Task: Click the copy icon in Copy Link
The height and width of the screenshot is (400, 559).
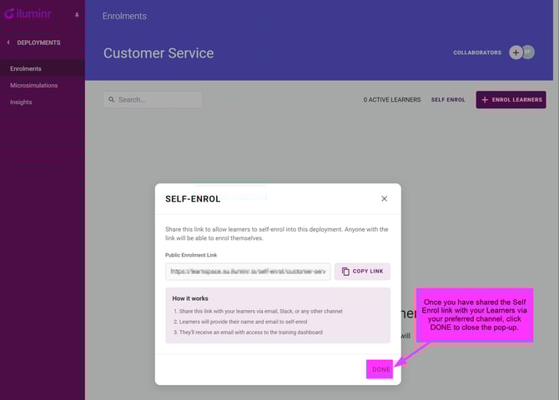Action: (x=345, y=272)
